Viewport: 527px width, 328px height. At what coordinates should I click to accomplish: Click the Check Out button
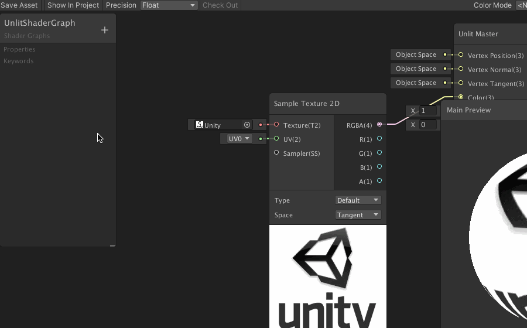(x=220, y=5)
